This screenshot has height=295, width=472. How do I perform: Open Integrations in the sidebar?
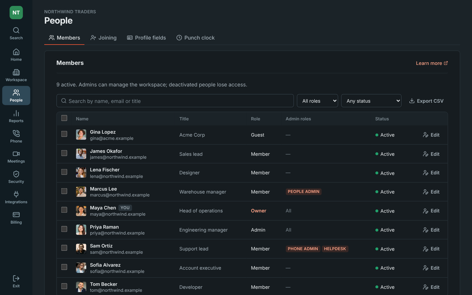click(x=16, y=198)
